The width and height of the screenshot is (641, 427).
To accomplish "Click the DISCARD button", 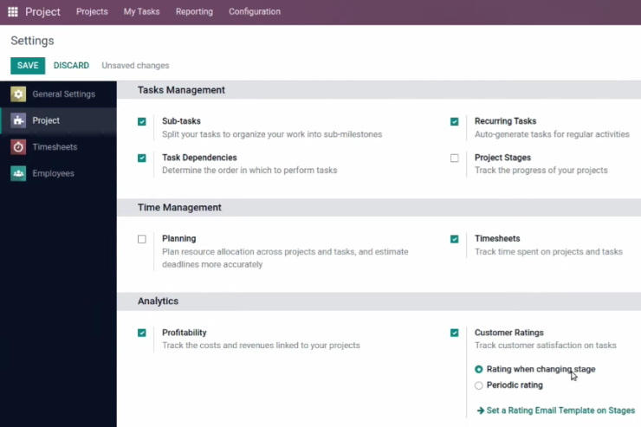I will 71,65.
